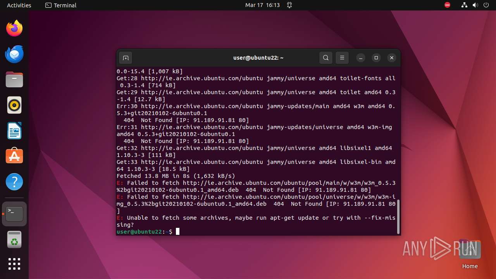
Task: Open the Files manager from the dock
Action: pyautogui.click(x=14, y=79)
